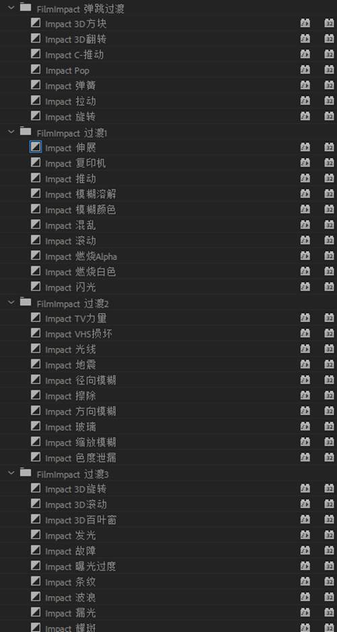Select the Impact 模糊溶解 transition
This screenshot has width=337, height=632.
80,194
